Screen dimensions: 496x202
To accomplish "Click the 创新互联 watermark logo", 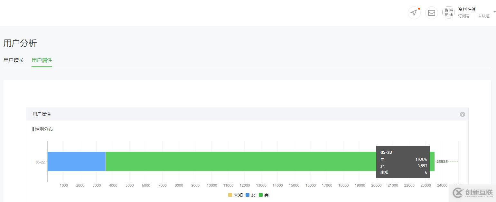I will pyautogui.click(x=473, y=193).
